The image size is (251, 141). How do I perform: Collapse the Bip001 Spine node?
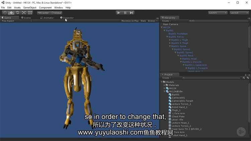pyautogui.click(x=170, y=46)
